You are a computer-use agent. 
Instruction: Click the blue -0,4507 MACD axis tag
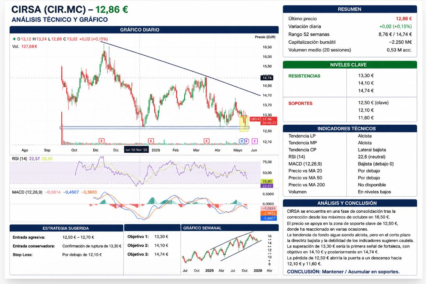pyautogui.click(x=269, y=218)
